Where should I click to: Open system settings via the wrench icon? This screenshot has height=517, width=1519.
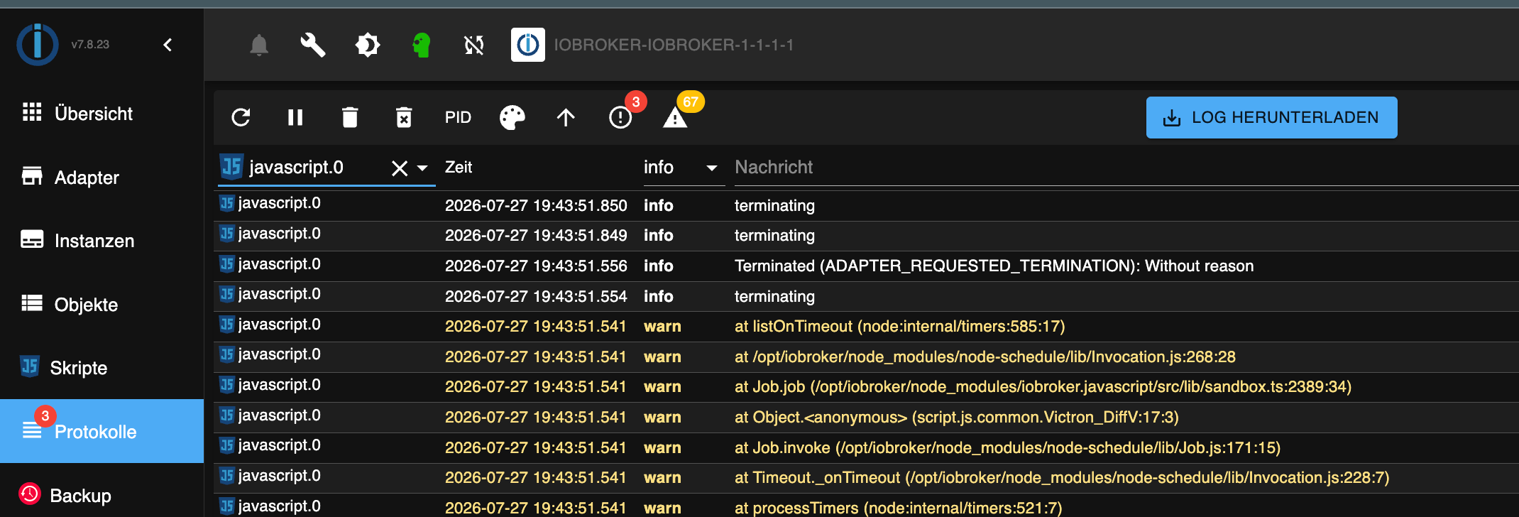tap(313, 45)
